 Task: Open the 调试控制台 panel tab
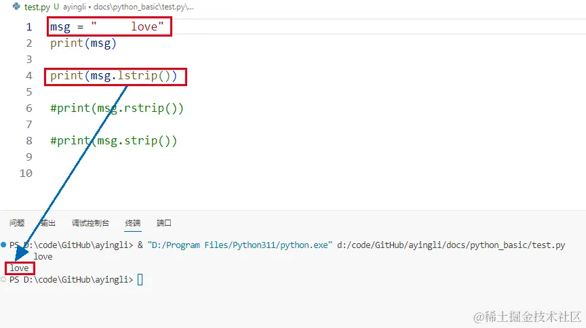[x=90, y=223]
